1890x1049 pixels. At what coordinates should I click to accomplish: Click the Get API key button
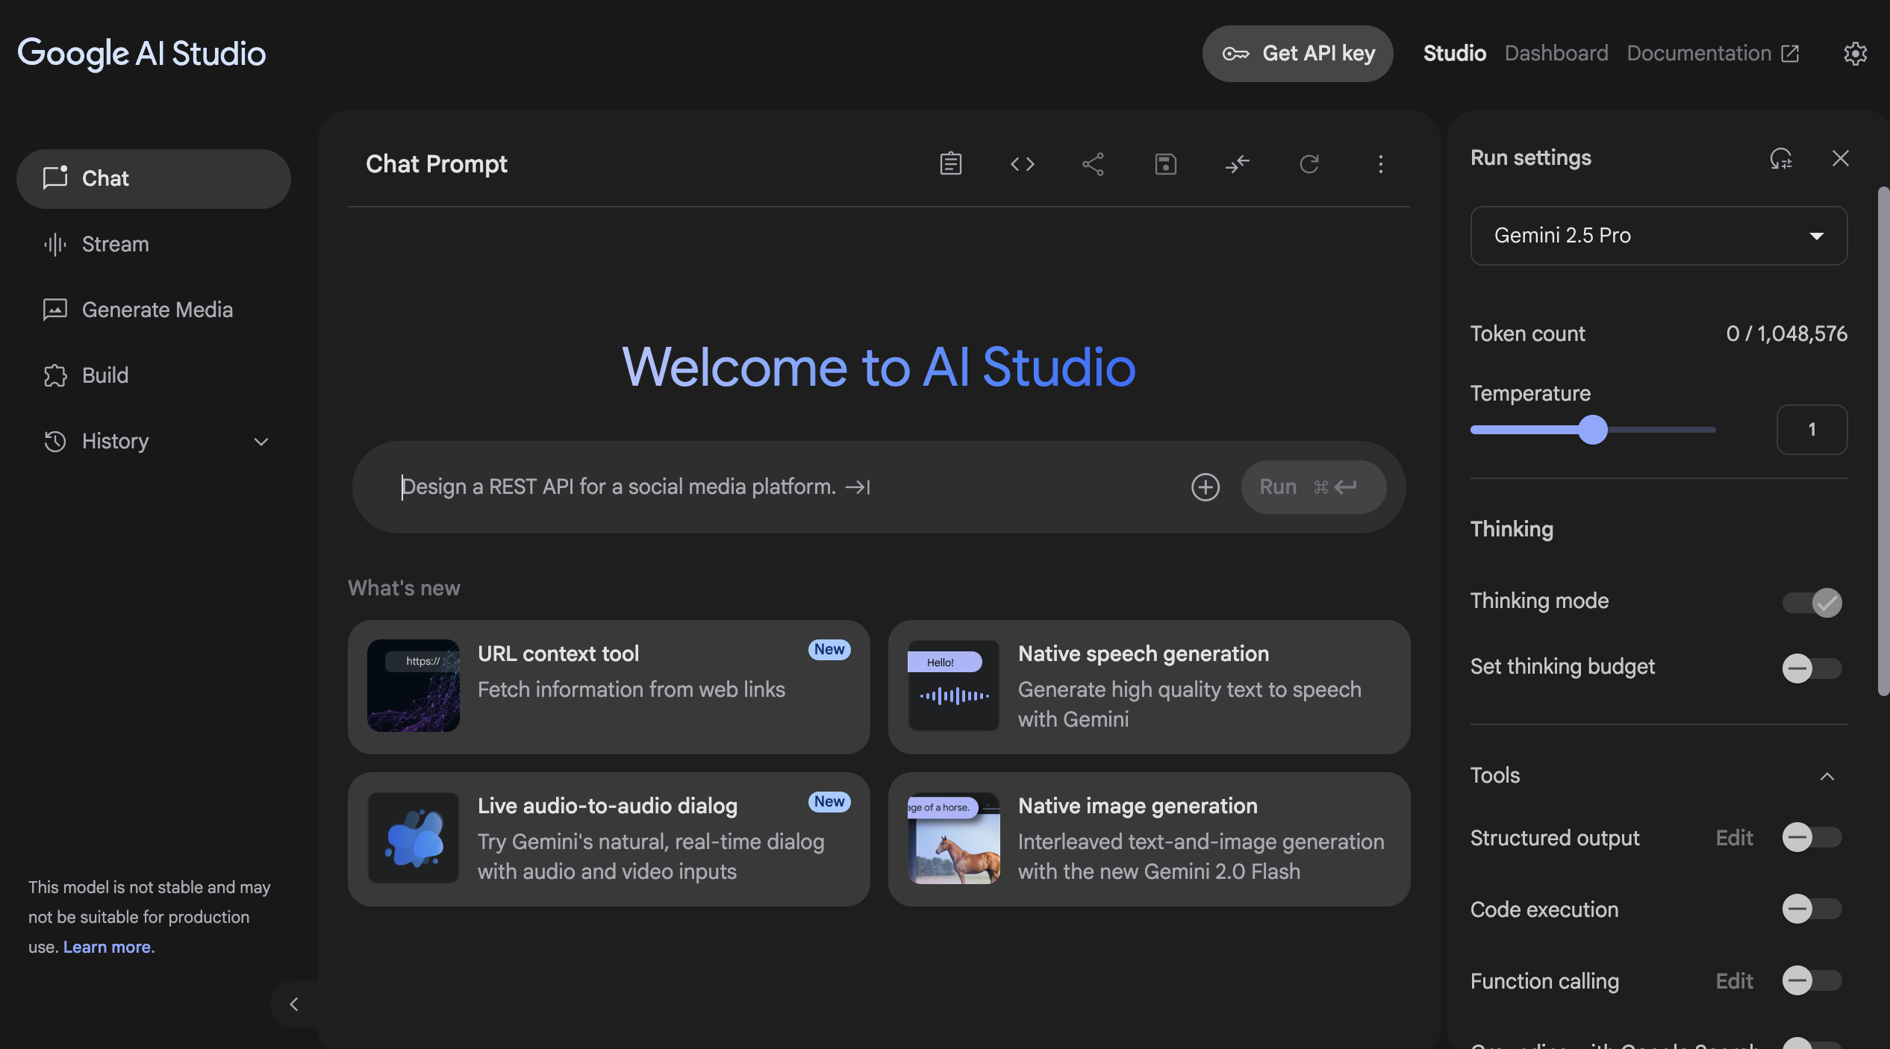[1297, 54]
